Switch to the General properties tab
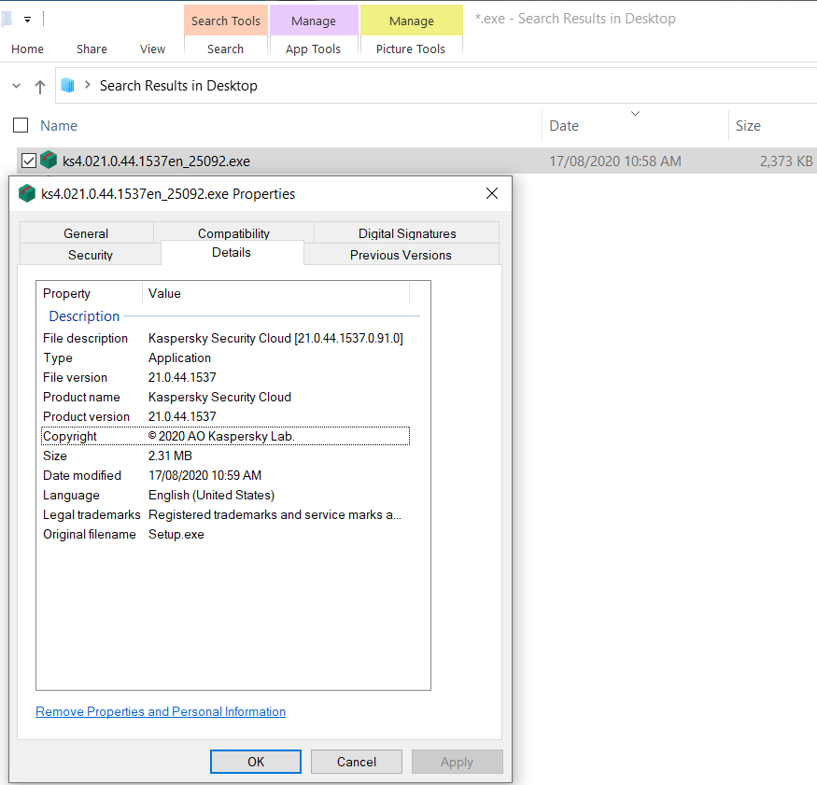This screenshot has width=817, height=785. coord(86,233)
